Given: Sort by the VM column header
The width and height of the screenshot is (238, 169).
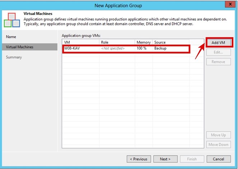Looking at the screenshot, I should pyautogui.click(x=81, y=42).
